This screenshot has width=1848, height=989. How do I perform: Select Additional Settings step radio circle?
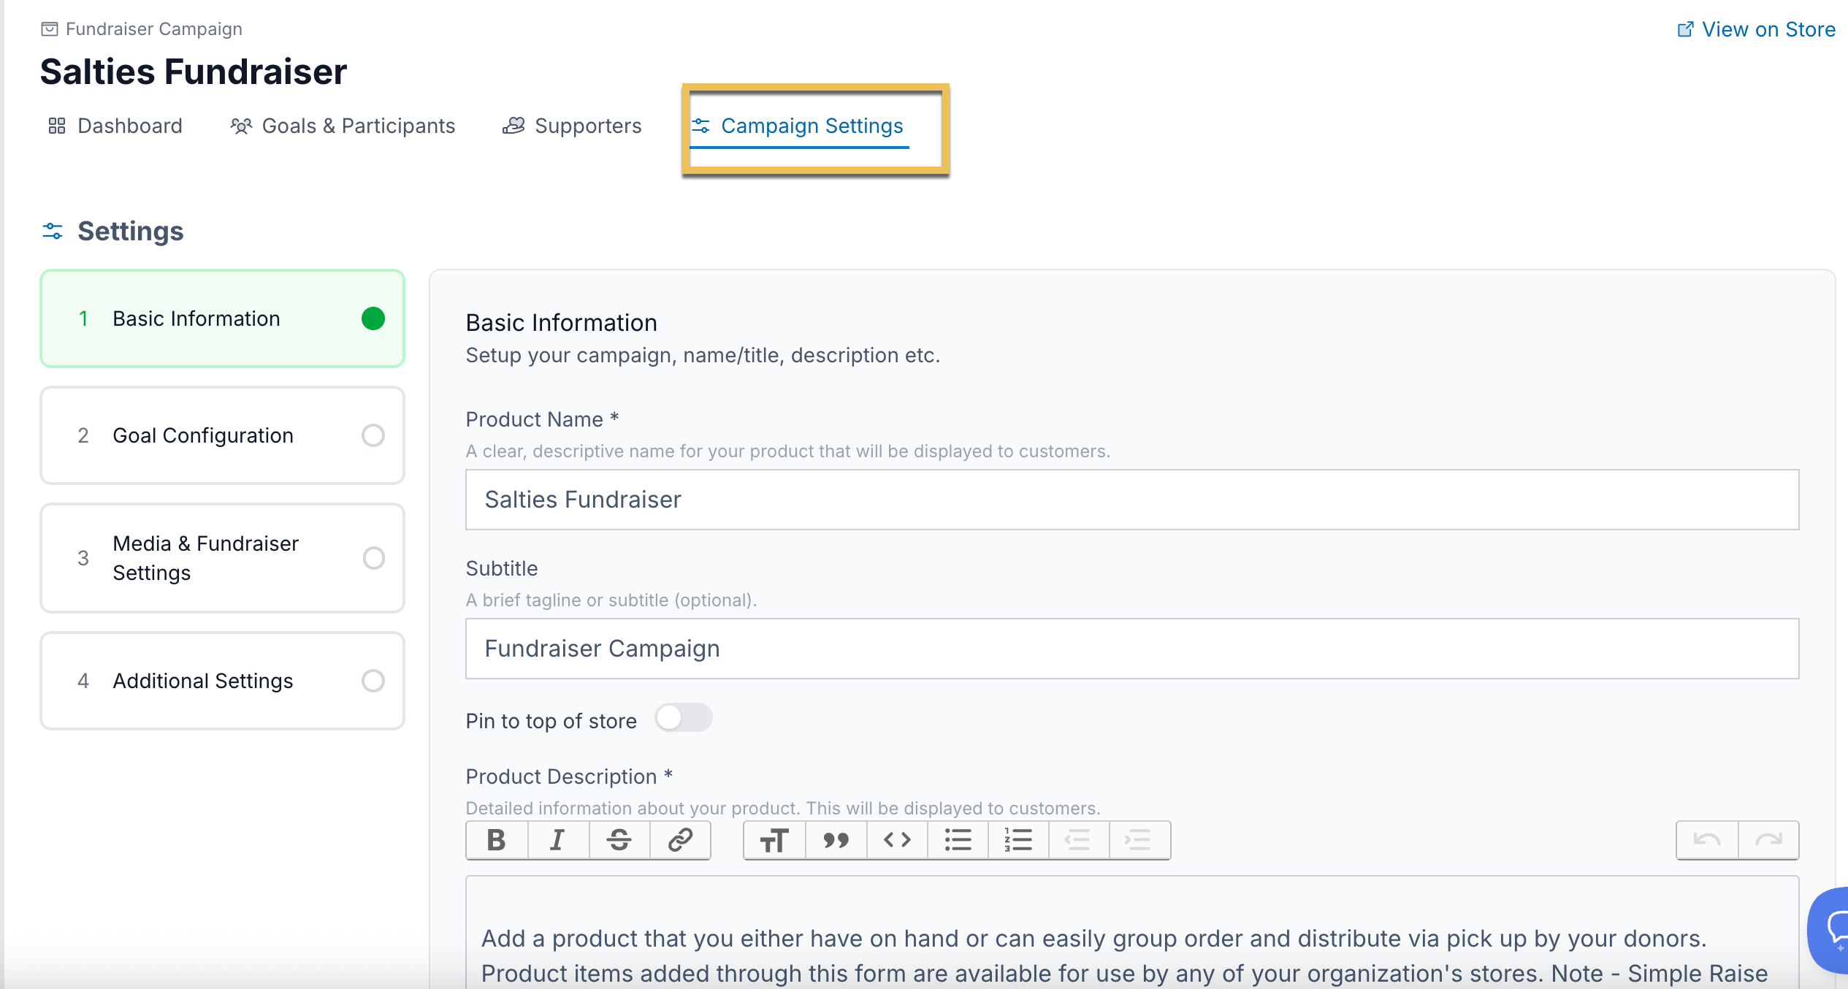pyautogui.click(x=373, y=681)
